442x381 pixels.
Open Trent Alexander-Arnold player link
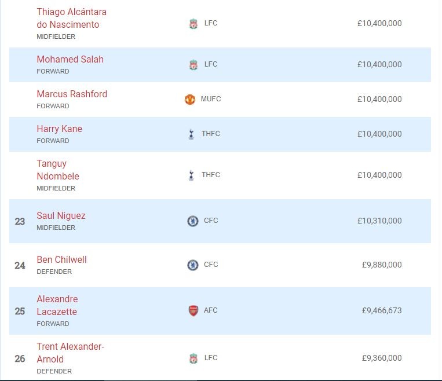pyautogui.click(x=70, y=352)
